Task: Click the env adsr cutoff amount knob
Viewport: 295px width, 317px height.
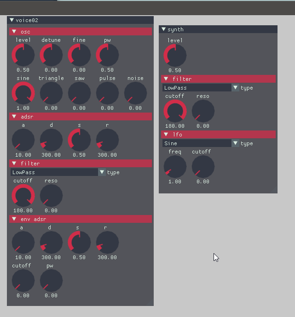Action: (23, 281)
